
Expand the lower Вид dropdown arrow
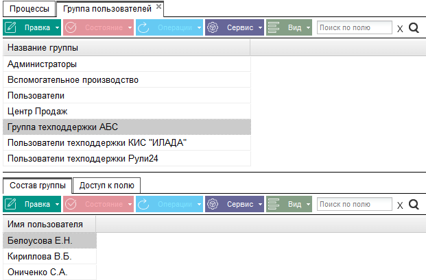[x=308, y=205]
